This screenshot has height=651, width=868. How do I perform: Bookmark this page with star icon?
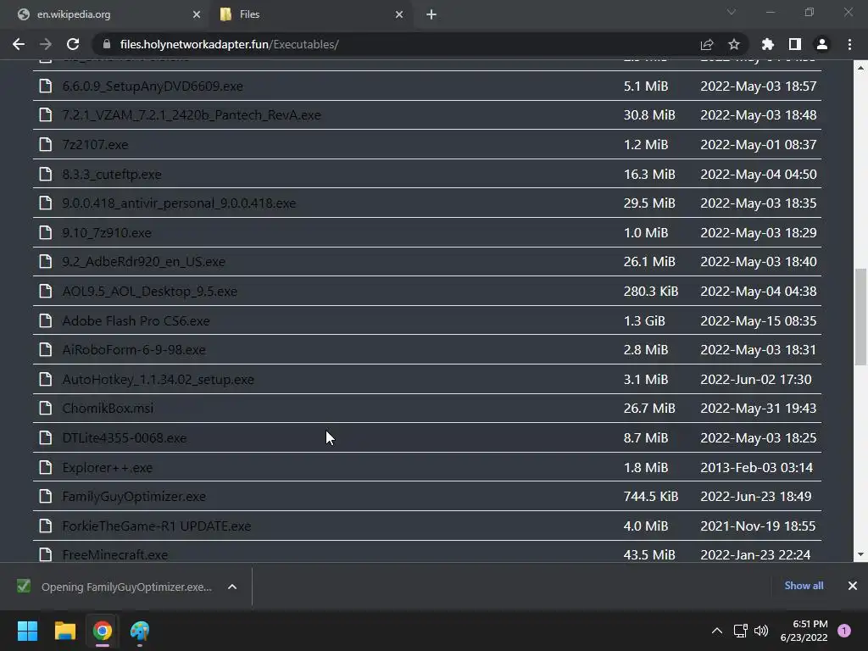pyautogui.click(x=734, y=44)
